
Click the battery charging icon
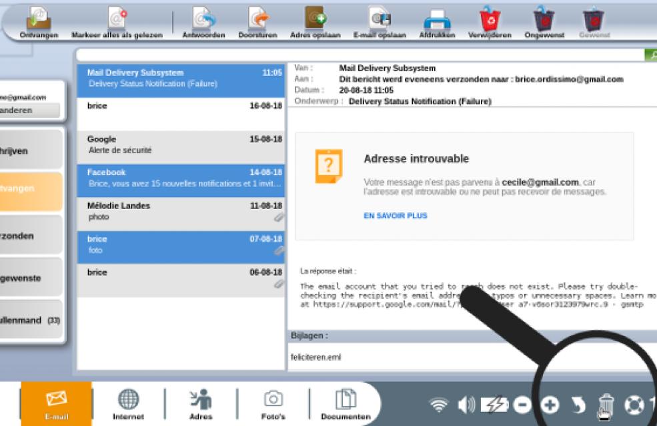point(495,405)
